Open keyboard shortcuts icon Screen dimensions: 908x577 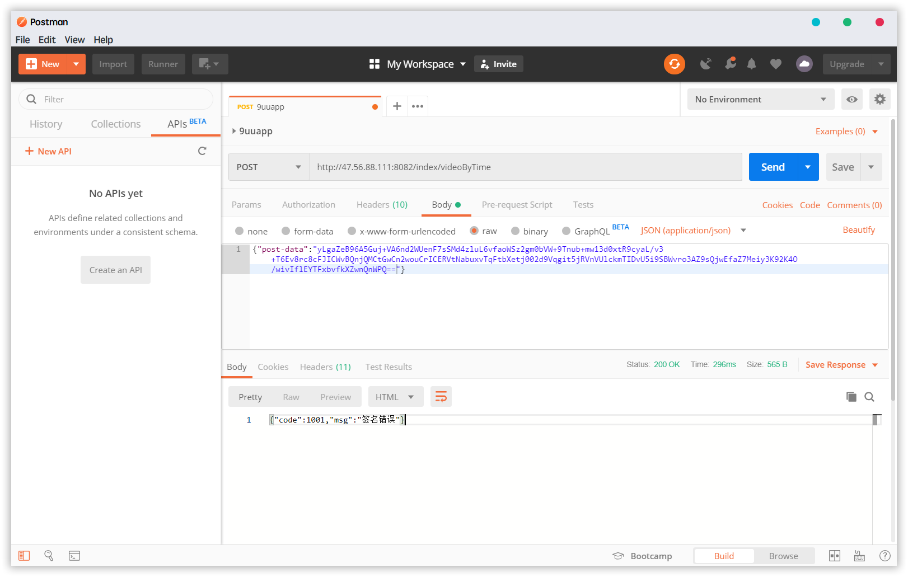[x=859, y=556]
